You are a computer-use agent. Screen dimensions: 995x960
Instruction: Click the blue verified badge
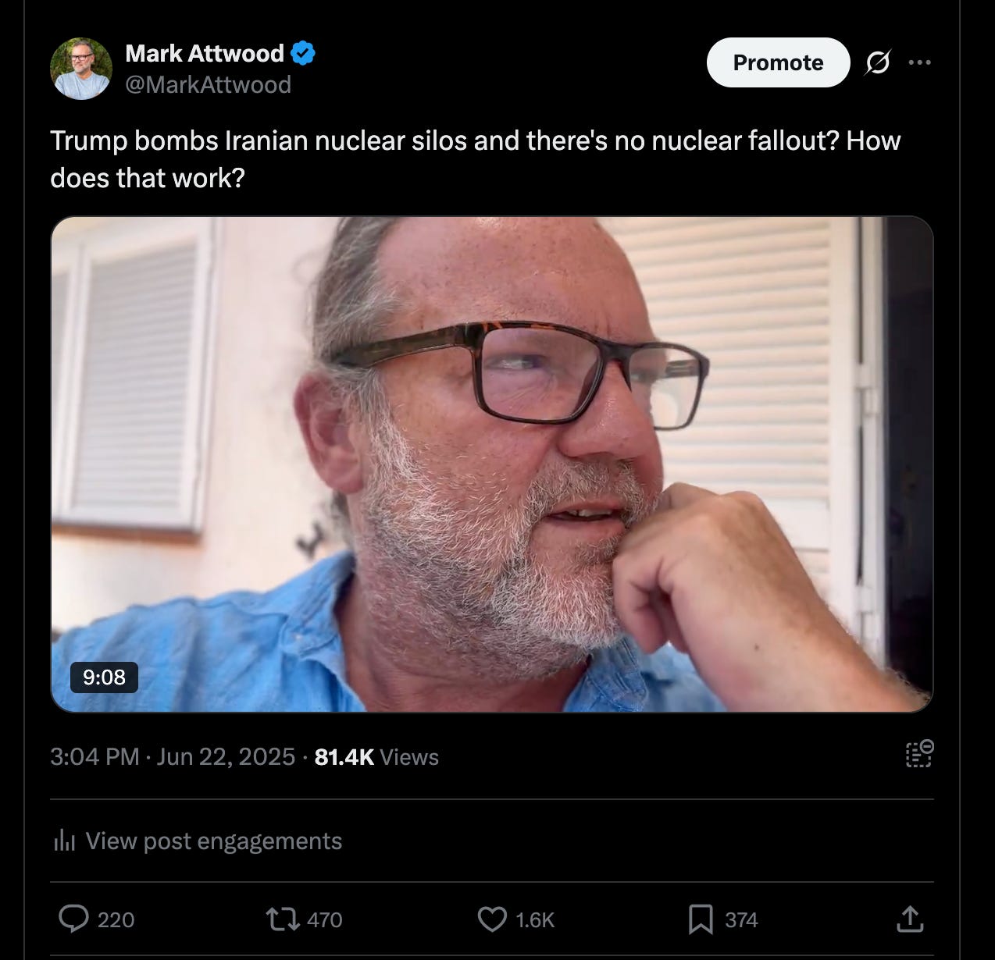pos(303,53)
